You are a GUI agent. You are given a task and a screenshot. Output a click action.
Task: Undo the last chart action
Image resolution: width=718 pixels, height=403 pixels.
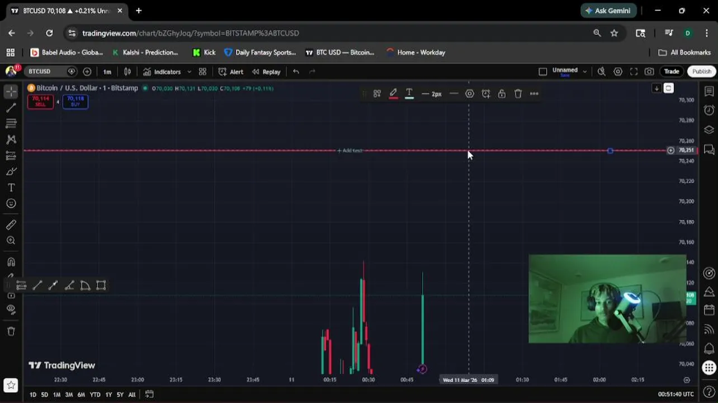coord(296,72)
